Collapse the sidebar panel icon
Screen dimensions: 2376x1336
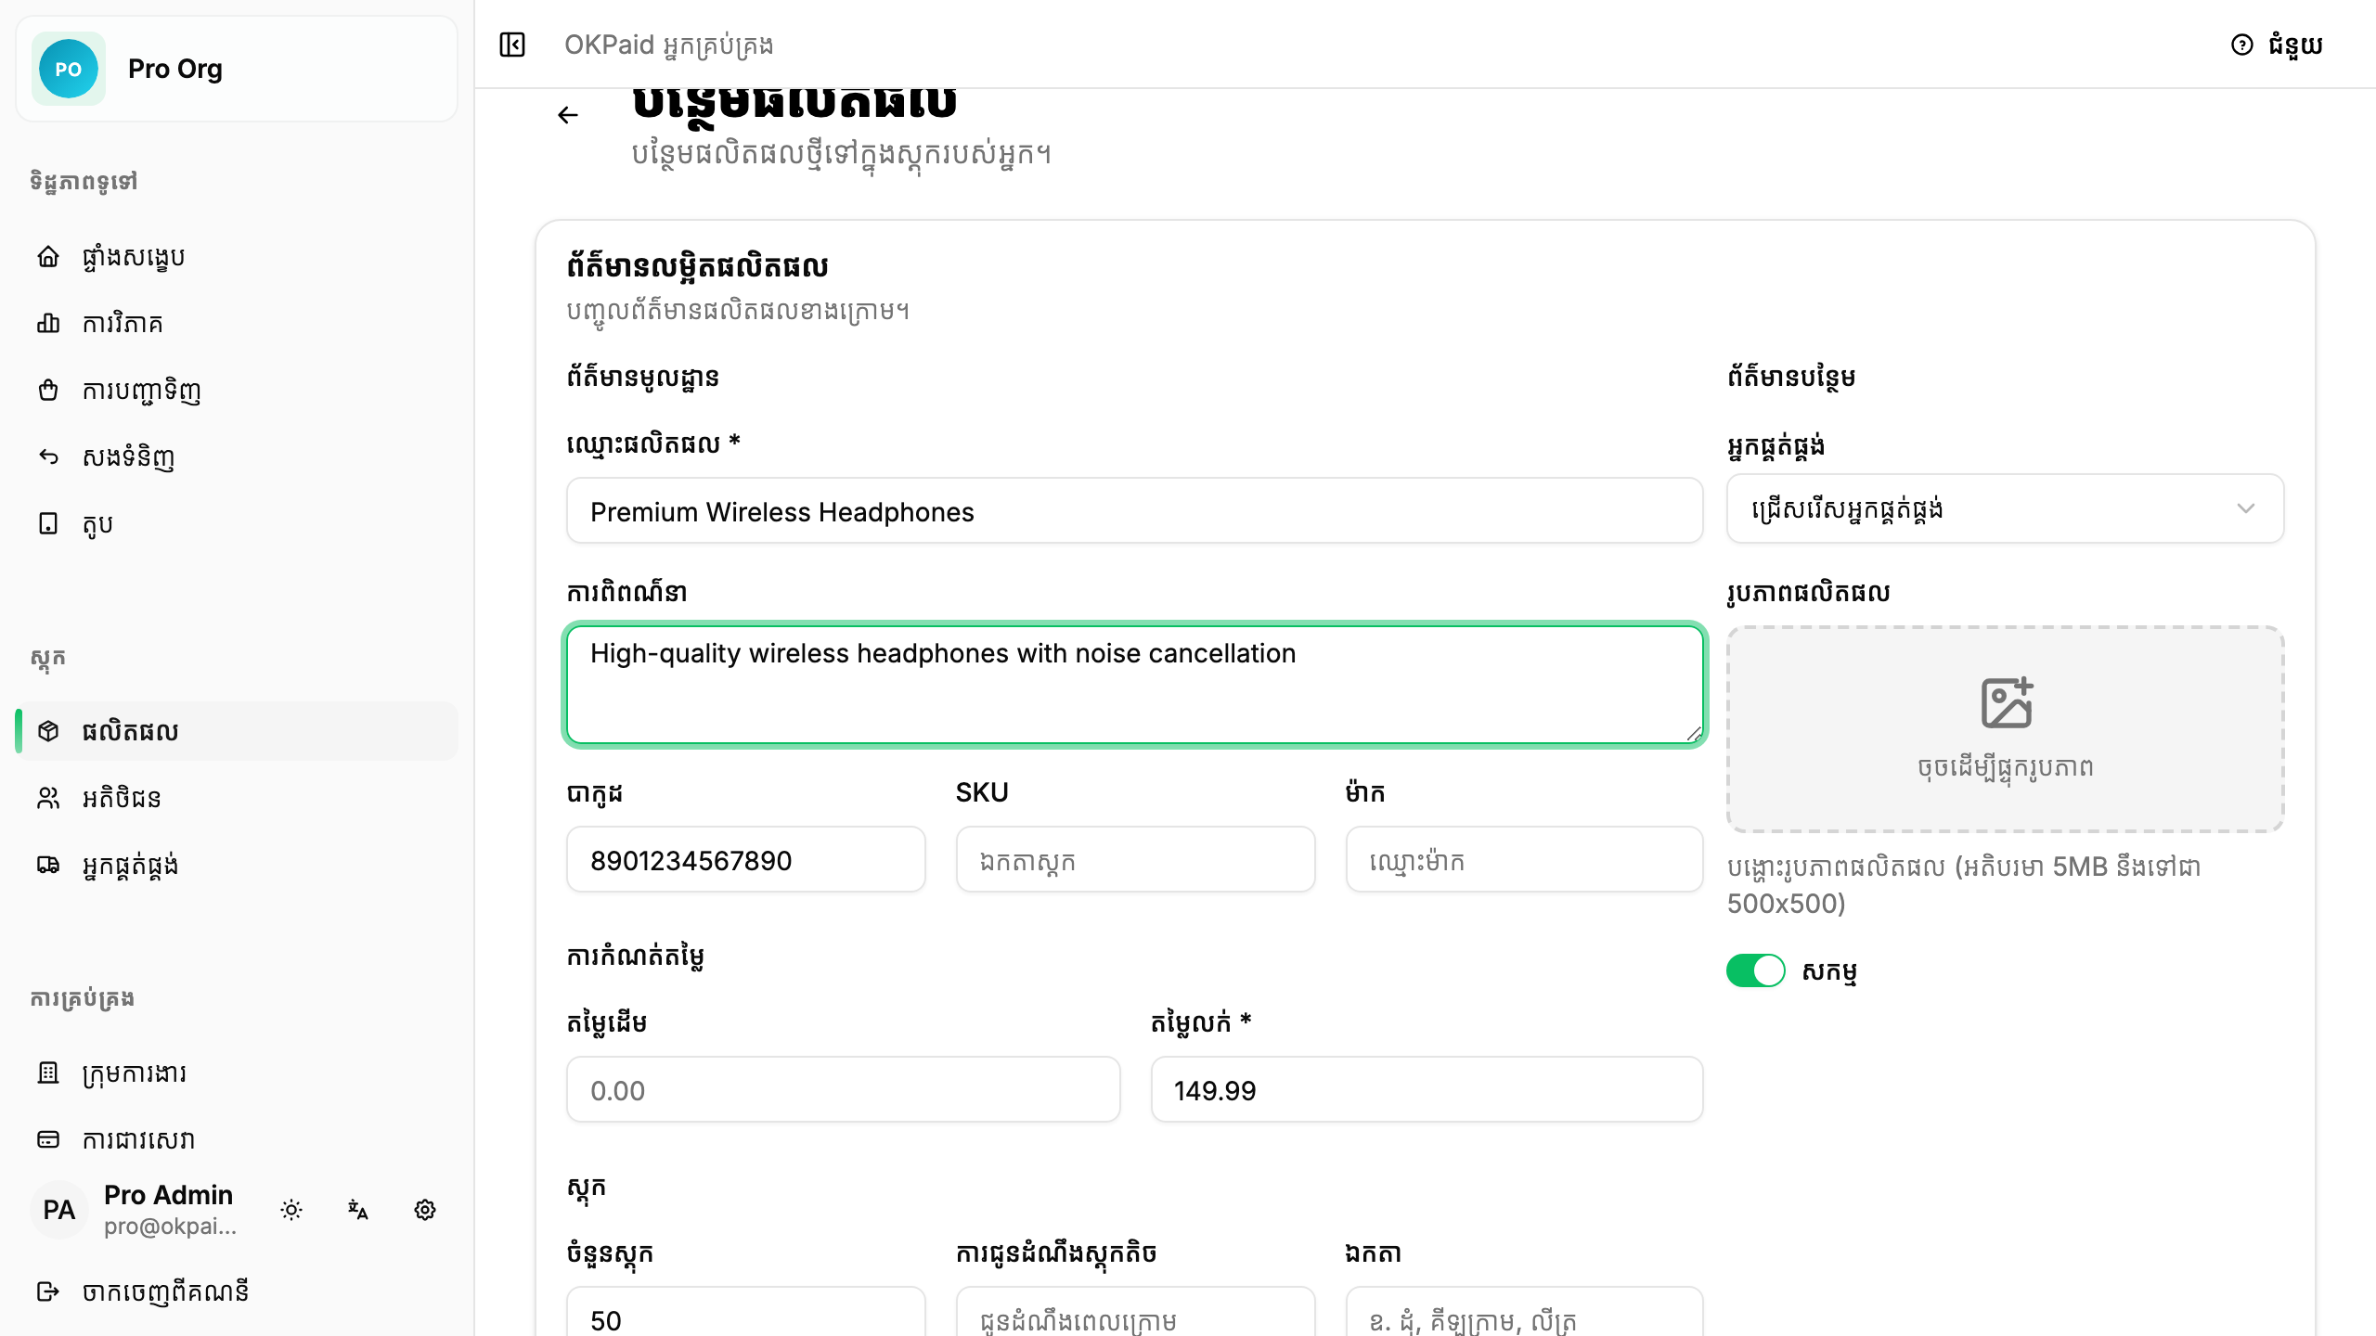tap(512, 45)
